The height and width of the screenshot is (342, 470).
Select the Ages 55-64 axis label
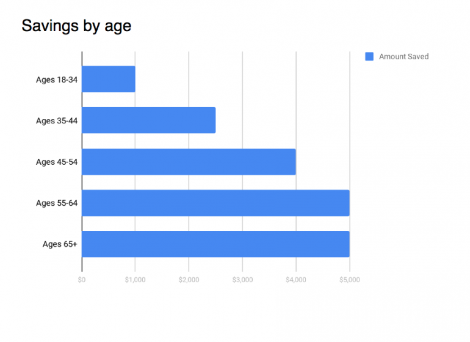coord(57,203)
